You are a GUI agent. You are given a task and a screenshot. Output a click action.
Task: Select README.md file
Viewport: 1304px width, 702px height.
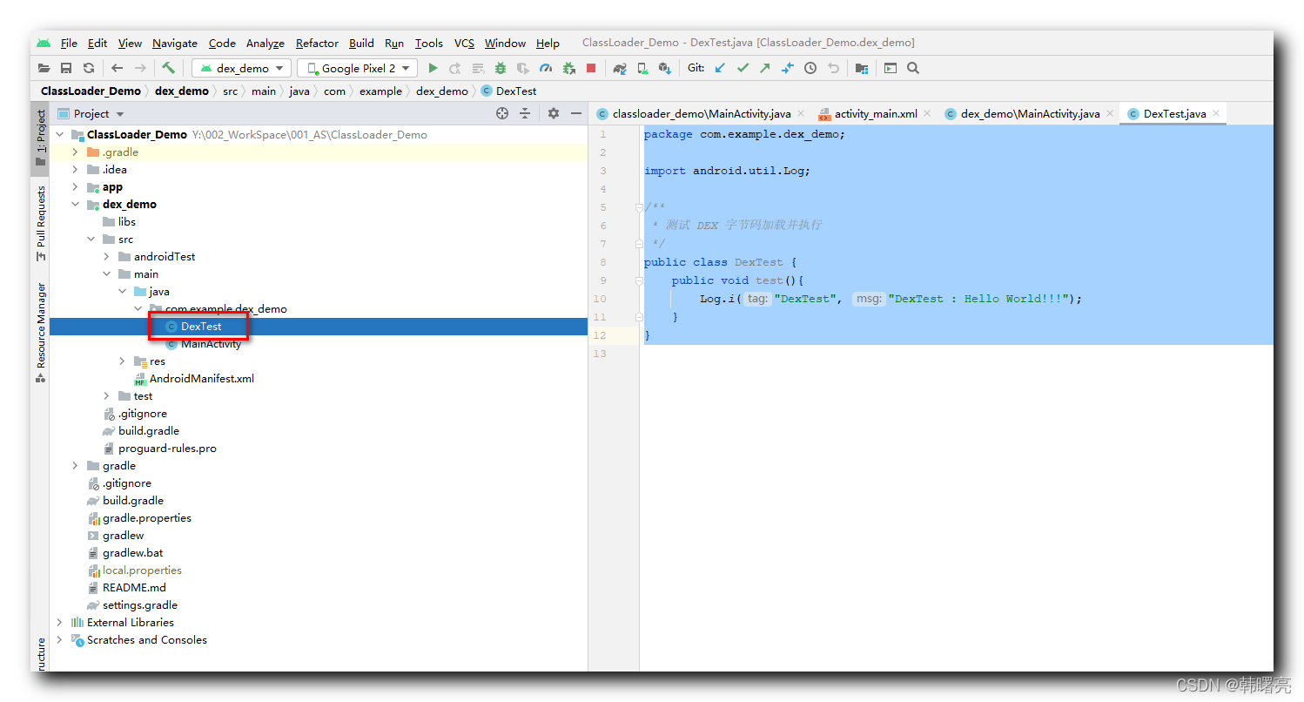[134, 588]
